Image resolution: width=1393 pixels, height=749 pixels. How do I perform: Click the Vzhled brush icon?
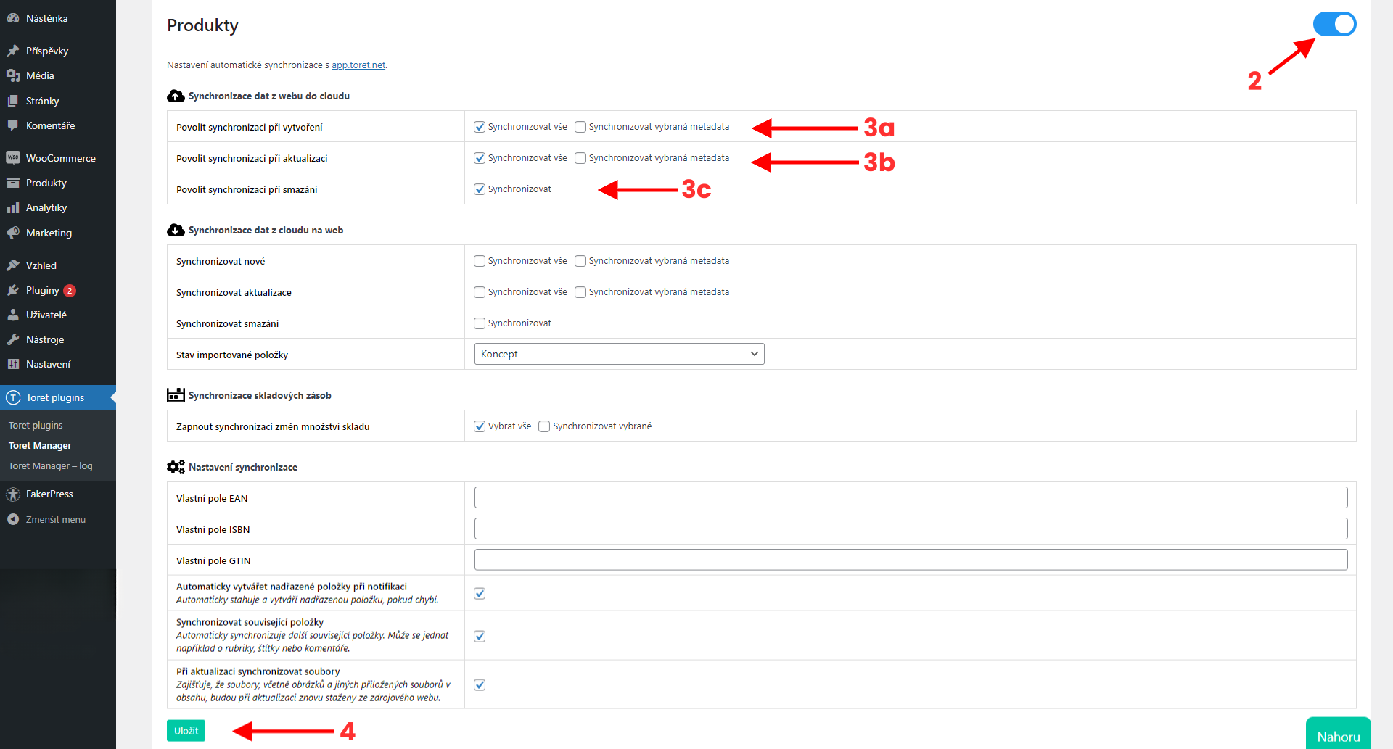(x=13, y=265)
